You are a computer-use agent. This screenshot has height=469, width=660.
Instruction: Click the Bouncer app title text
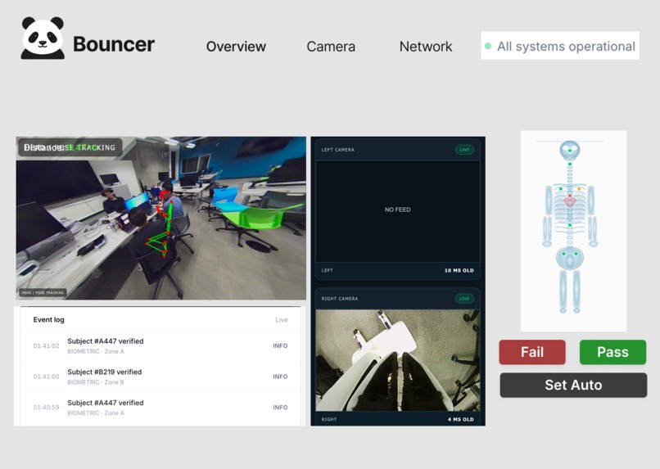pyautogui.click(x=114, y=44)
